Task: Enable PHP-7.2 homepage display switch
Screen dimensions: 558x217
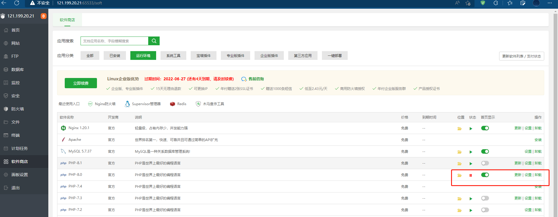Action: [485, 210]
